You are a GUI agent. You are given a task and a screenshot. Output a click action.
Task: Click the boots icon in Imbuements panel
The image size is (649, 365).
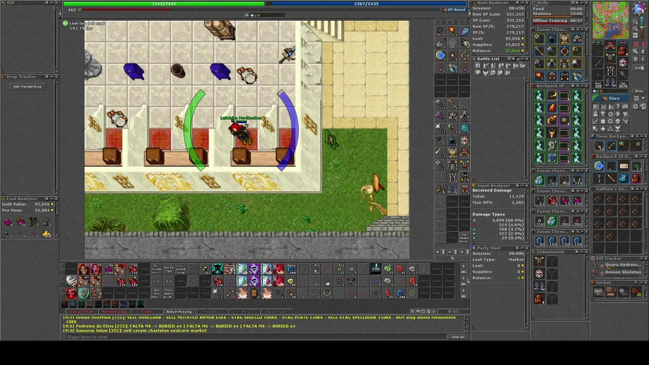(539, 286)
